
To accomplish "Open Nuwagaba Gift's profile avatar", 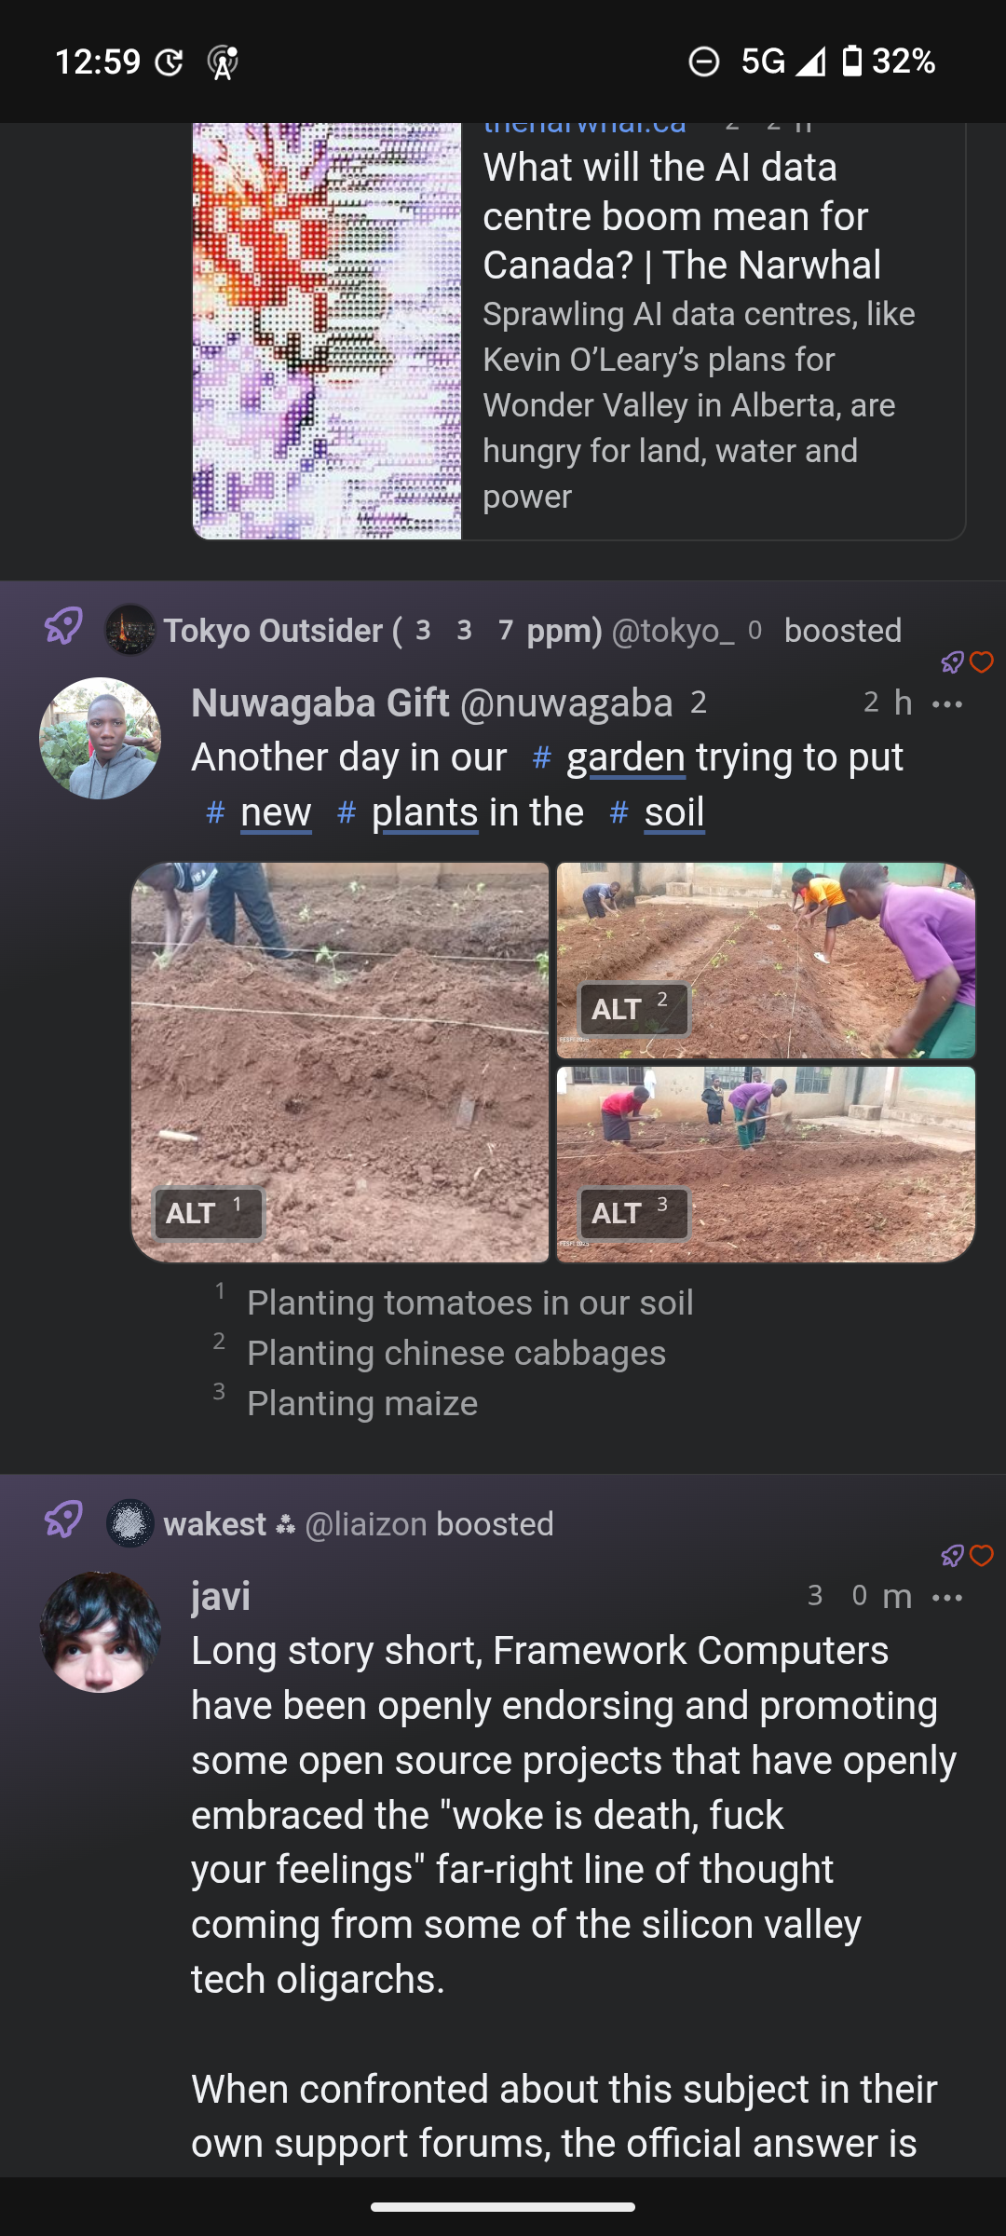I will pos(100,738).
